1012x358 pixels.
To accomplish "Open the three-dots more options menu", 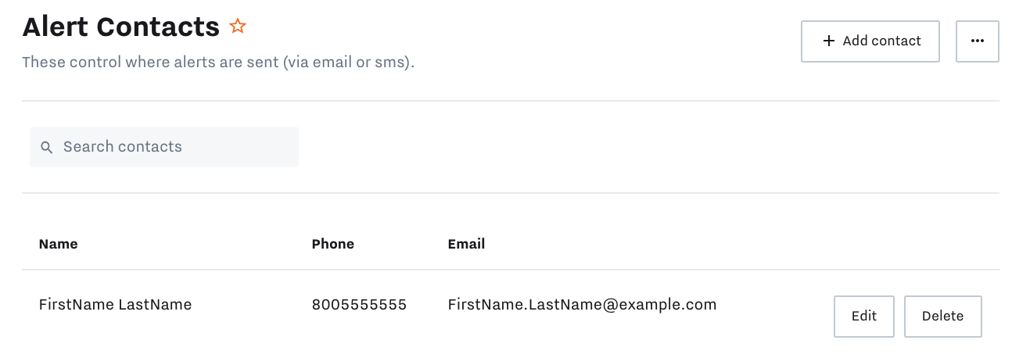I will coord(978,41).
